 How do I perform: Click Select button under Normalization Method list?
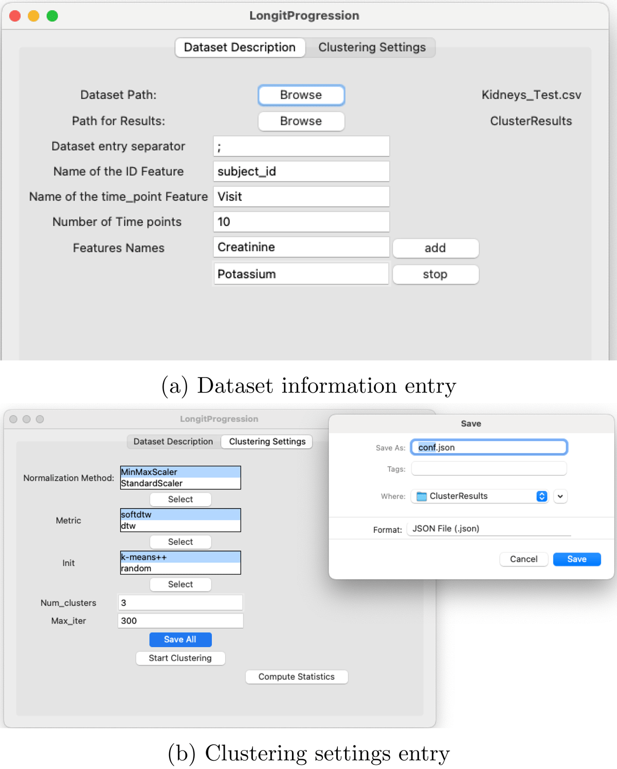[180, 499]
